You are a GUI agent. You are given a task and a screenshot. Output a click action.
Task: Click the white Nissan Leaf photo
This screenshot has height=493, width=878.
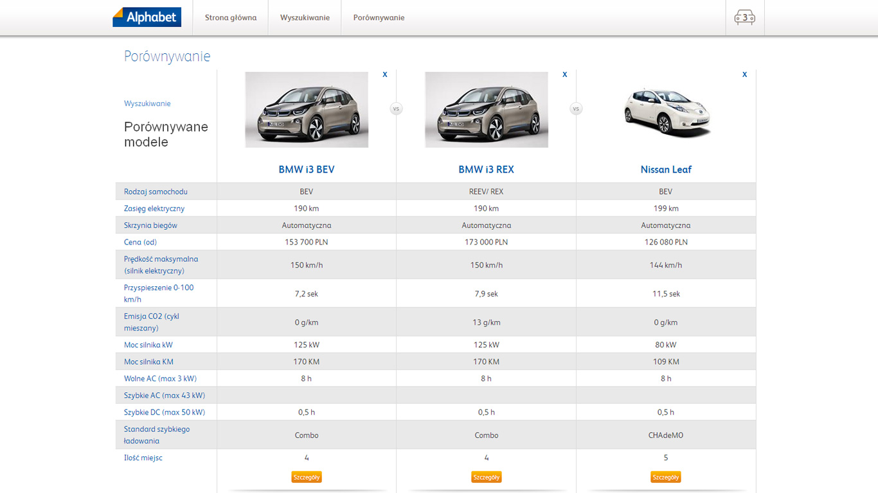(667, 112)
